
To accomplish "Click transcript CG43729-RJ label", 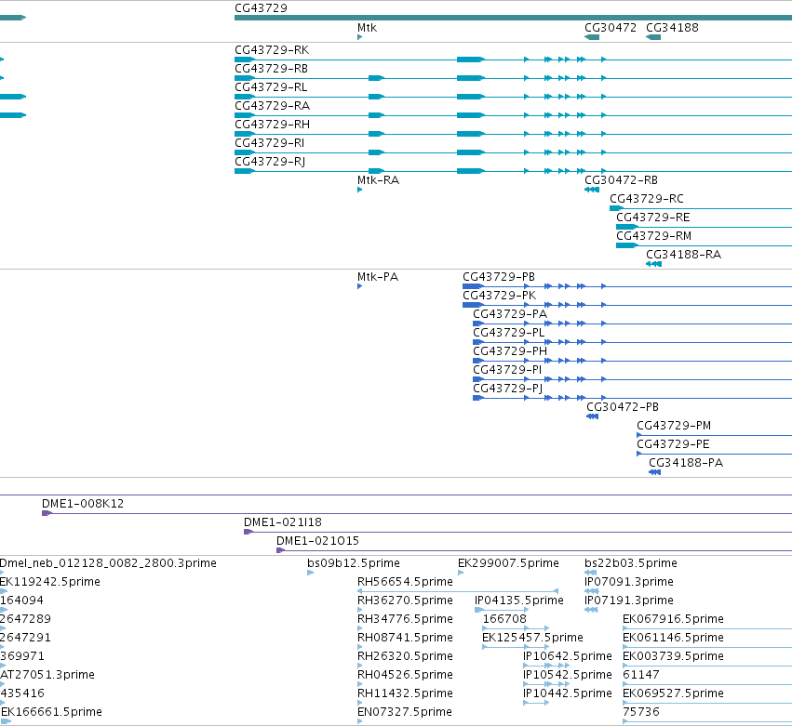I will (x=270, y=162).
